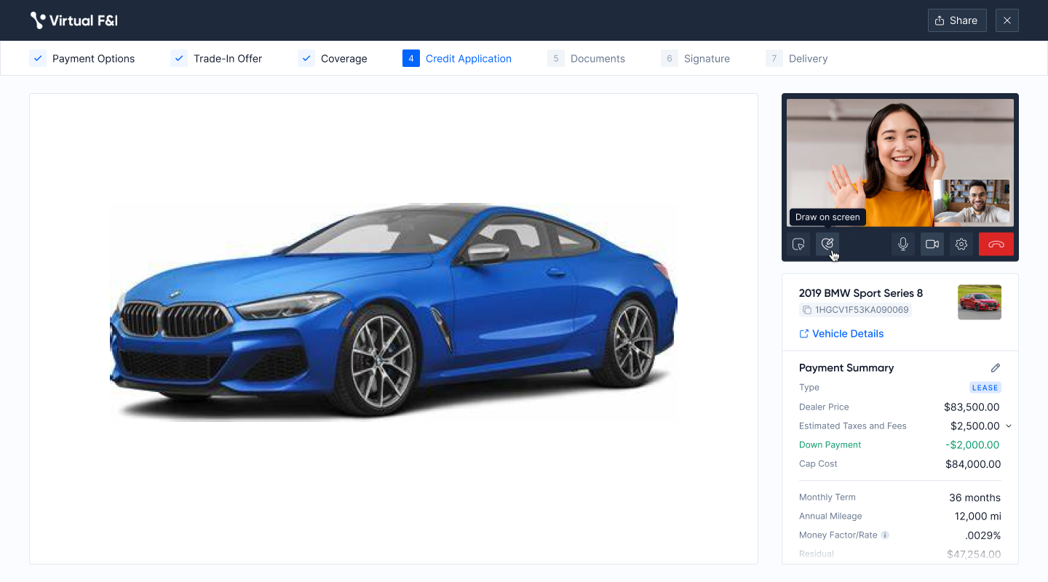Image resolution: width=1048 pixels, height=582 pixels.
Task: Expand Estimated Taxes and Fees chevron
Action: 1009,426
